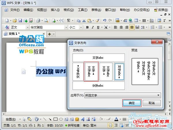Image resolution: width=173 pixels, height=130 pixels.
Task: Select Distributed alignment icon
Action: pyautogui.click(x=137, y=27)
